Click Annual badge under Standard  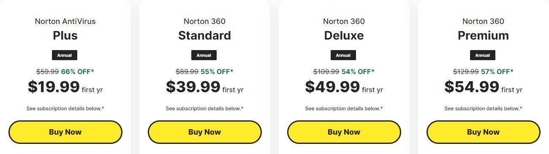[204, 55]
